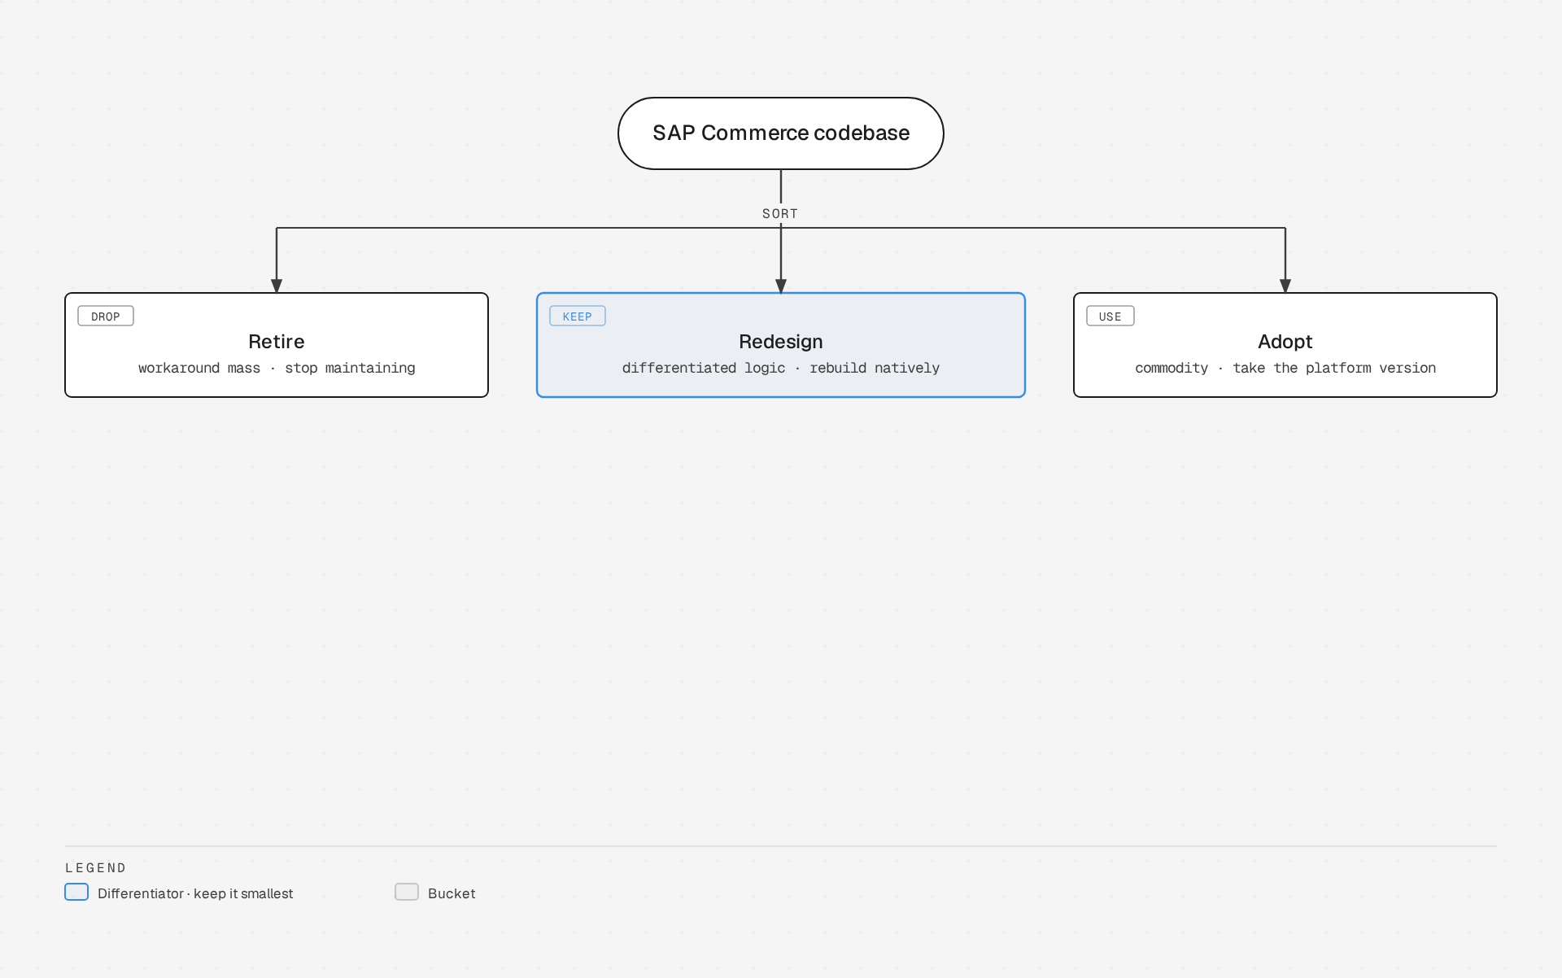This screenshot has height=978, width=1562.
Task: Select the Retire bucket title
Action: [277, 342]
